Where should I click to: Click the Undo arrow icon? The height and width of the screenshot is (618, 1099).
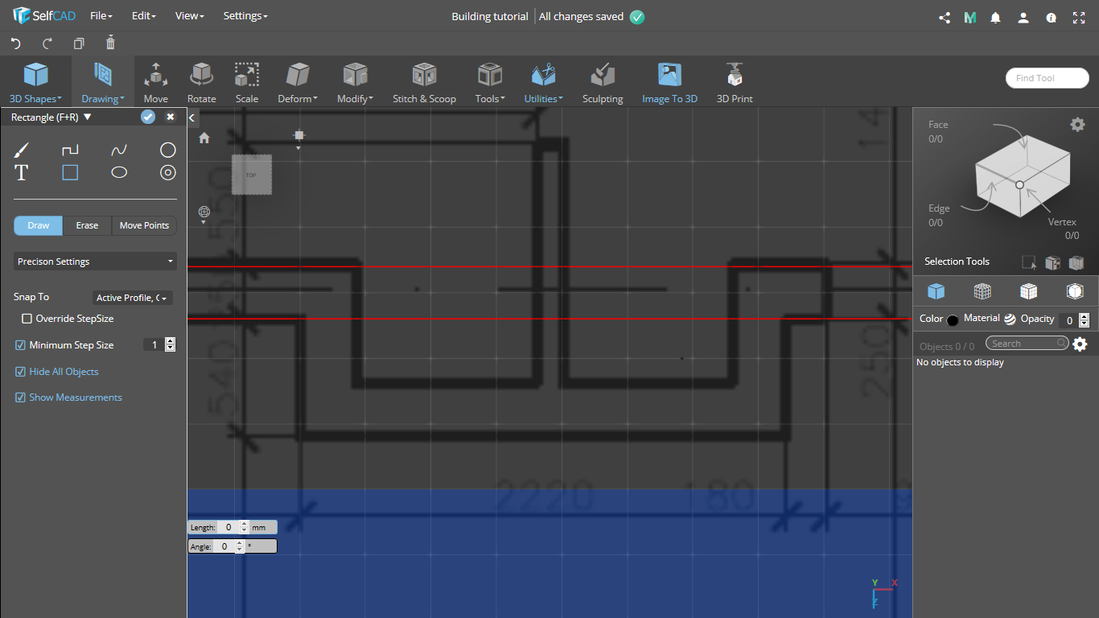coord(15,43)
